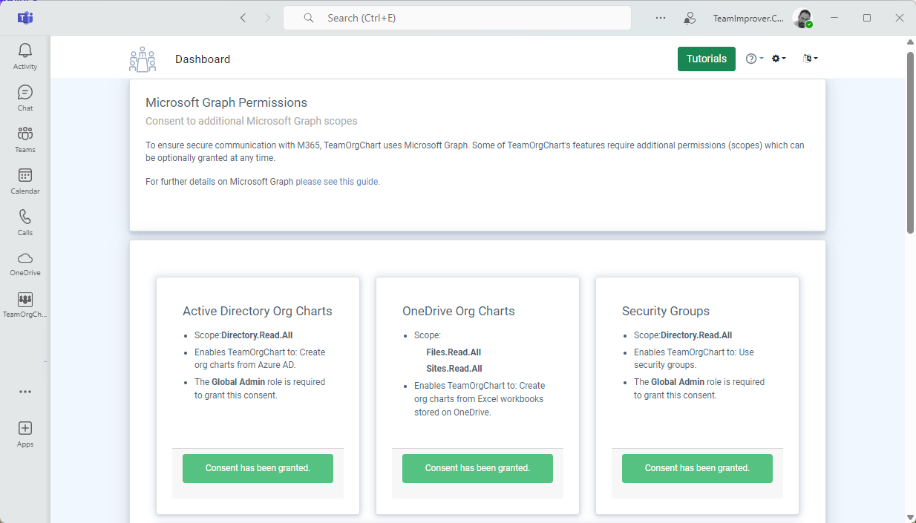Click Active Directory 'Consent has been granted' button

pos(258,468)
